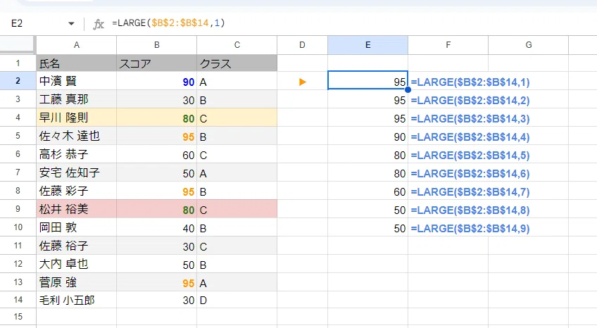Screen dimensions: 597x328
Task: Select cell with 安宅 佐知子
Action: (77, 172)
